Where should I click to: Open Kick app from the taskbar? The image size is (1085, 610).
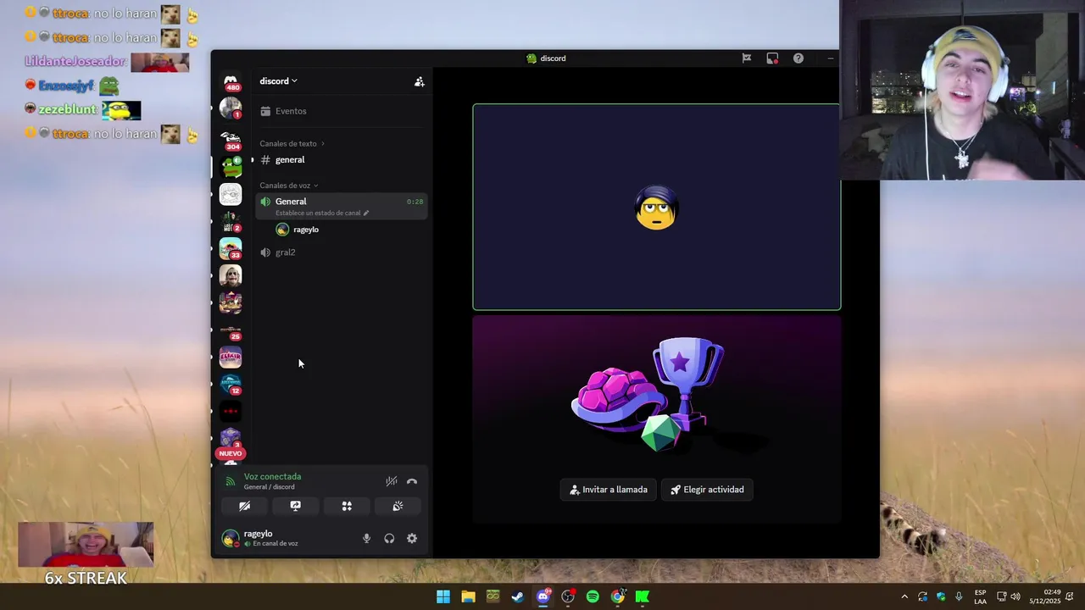click(643, 596)
